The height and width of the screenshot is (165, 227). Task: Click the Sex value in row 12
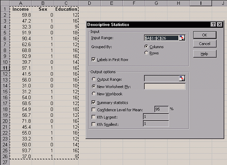pos(43,74)
